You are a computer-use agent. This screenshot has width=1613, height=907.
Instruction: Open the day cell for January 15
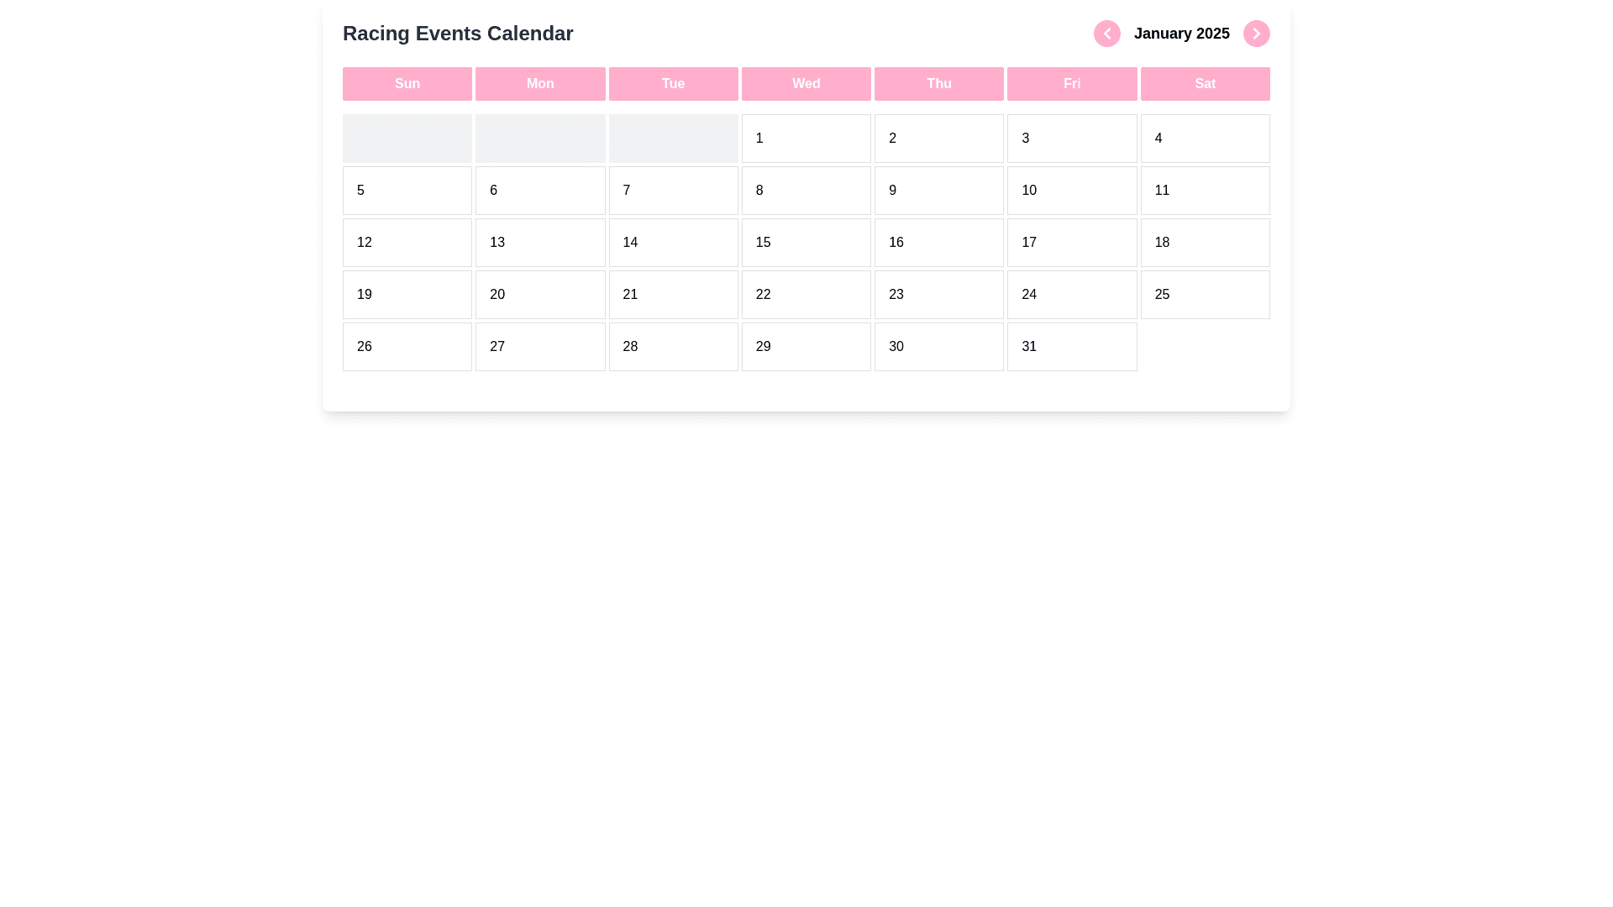click(x=806, y=243)
